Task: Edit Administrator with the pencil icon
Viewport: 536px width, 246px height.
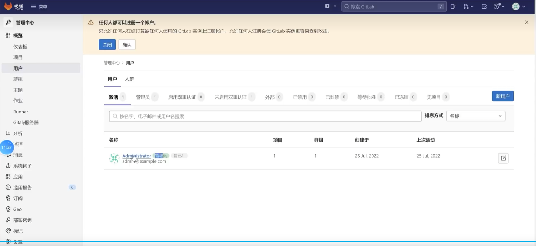Action: tap(503, 158)
